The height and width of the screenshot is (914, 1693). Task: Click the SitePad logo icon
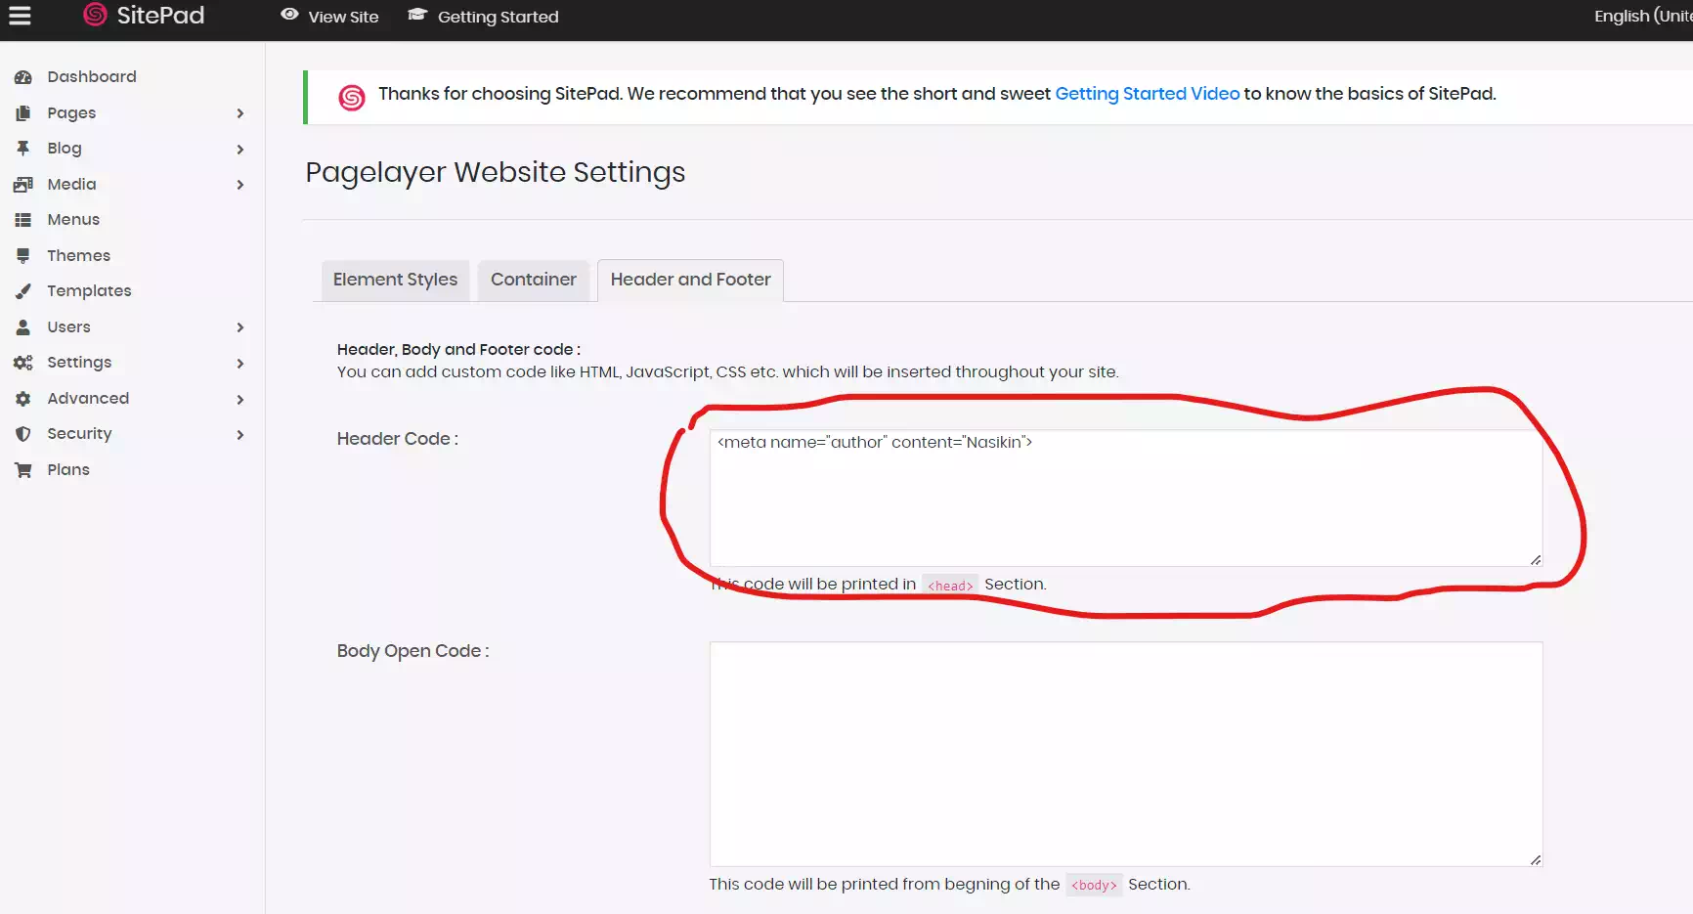coord(95,15)
